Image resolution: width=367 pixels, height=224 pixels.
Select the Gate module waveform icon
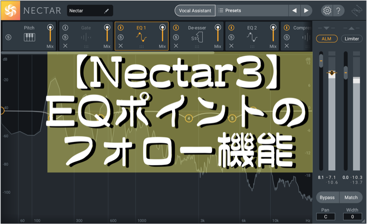coord(86,37)
